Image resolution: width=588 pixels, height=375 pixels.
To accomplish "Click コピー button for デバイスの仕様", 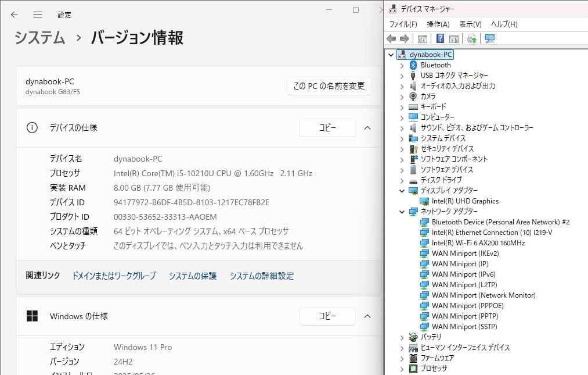I will [x=327, y=128].
